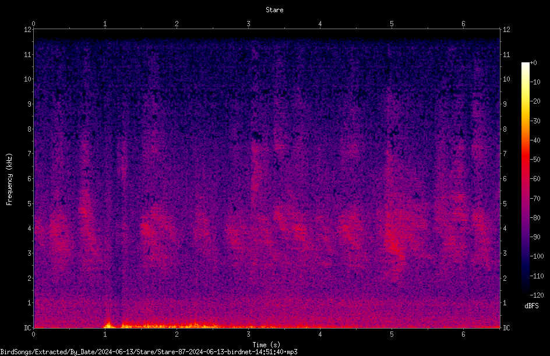Click the 'Frequency (kHz)' axis label
Screen dimensions: 550x356
(9, 179)
